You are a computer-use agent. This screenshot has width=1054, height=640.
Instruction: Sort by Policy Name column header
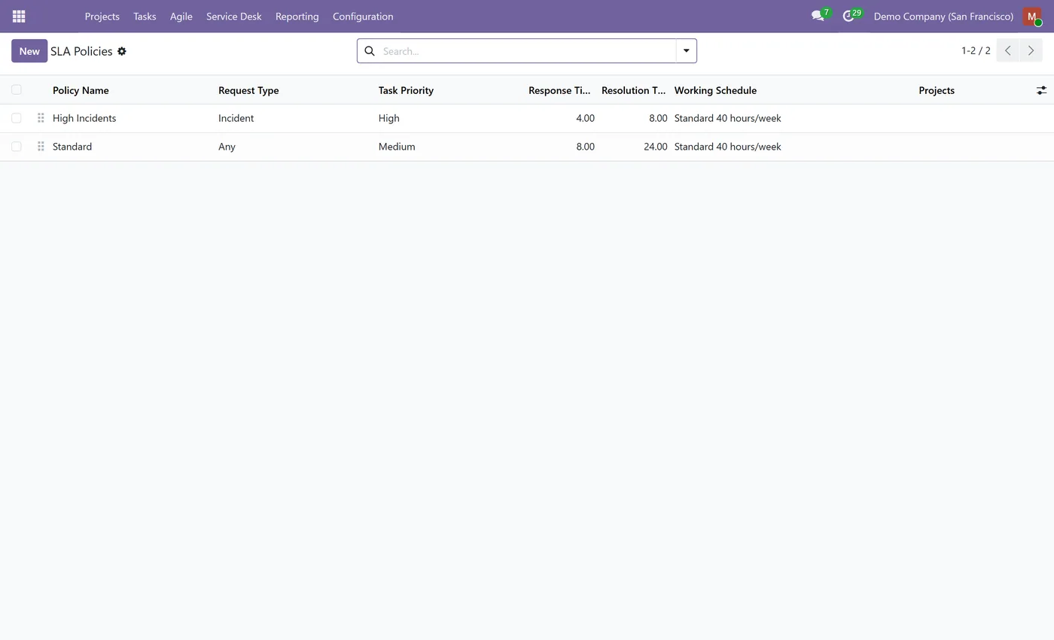(x=81, y=90)
